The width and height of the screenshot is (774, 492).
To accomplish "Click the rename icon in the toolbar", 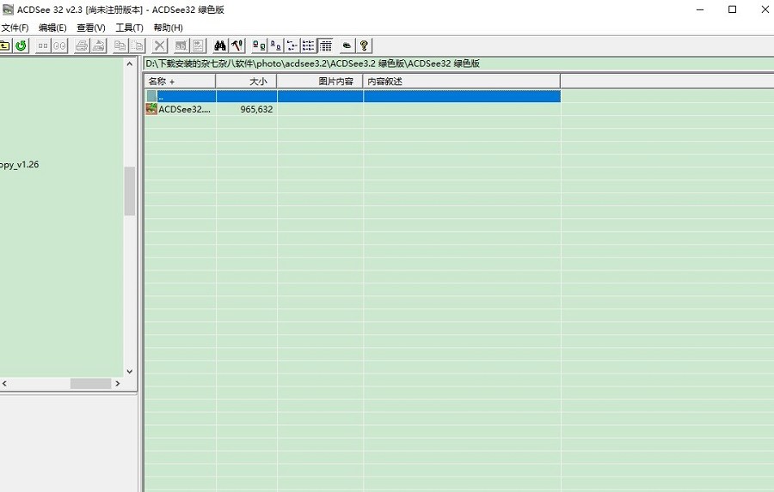I will (181, 46).
